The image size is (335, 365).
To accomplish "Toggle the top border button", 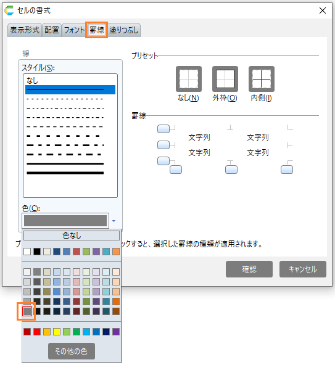I will click(163, 129).
